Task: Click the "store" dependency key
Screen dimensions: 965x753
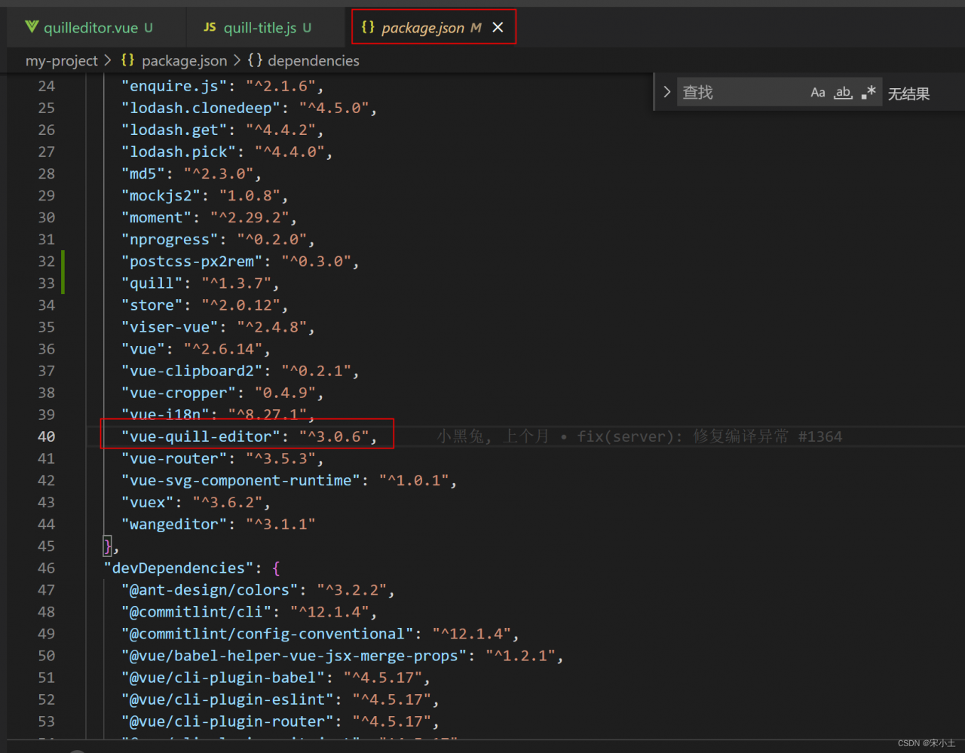Action: click(152, 305)
